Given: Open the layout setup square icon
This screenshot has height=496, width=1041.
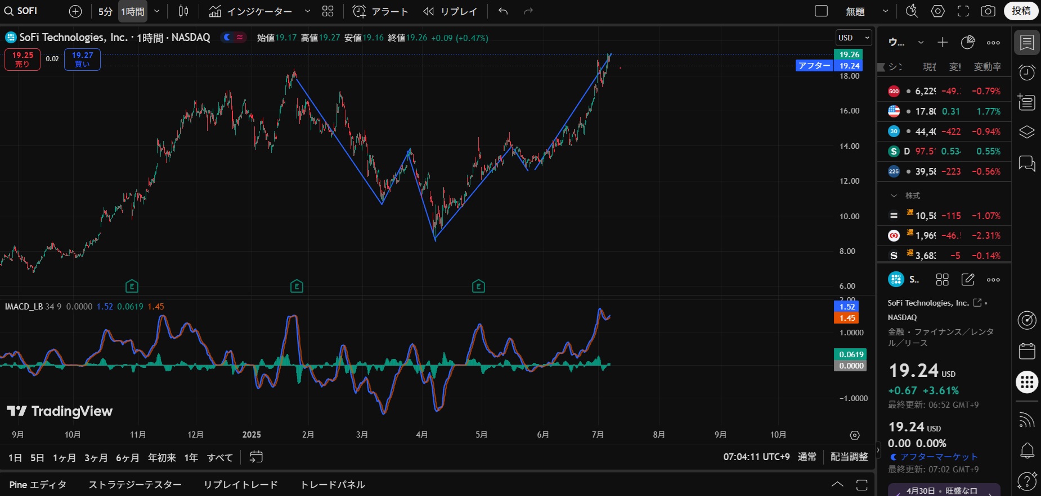Looking at the screenshot, I should [x=822, y=11].
